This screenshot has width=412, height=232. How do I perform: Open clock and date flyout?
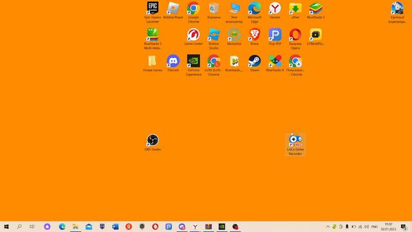tap(389, 227)
